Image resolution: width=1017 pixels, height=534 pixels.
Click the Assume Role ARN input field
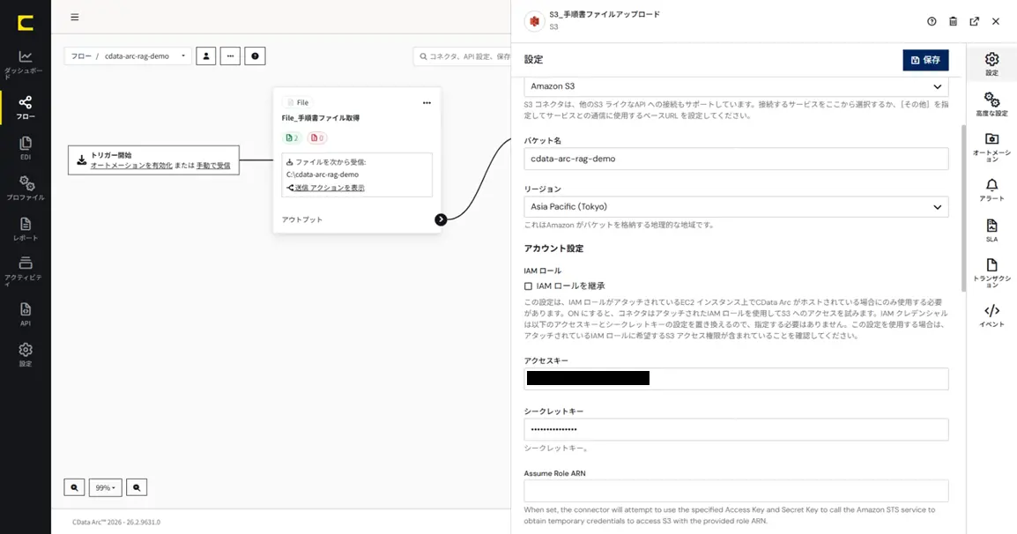736,491
